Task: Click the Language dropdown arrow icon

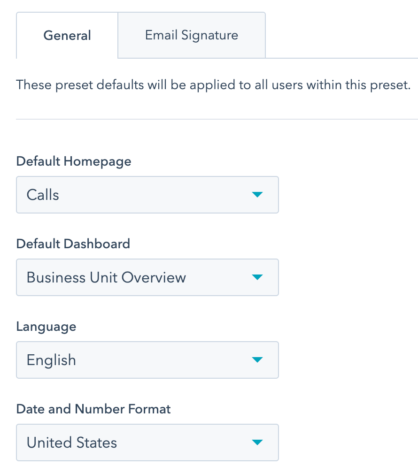Action: point(257,360)
